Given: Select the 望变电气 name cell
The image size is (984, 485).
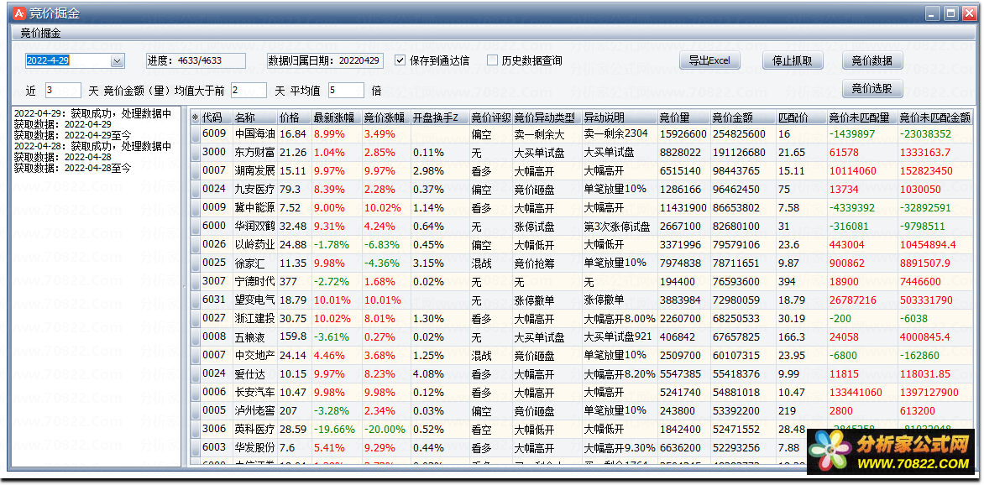Looking at the screenshot, I should (x=254, y=300).
